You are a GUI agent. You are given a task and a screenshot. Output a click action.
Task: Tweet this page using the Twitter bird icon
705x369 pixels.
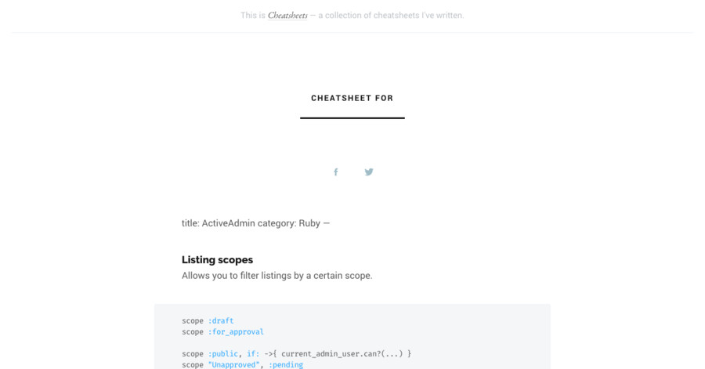coord(369,172)
